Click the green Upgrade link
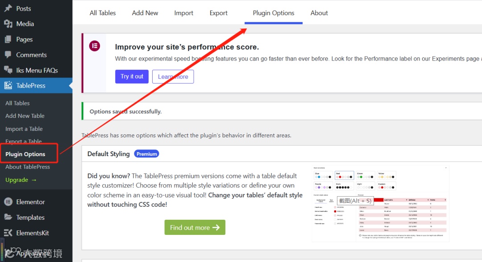 [x=21, y=180]
